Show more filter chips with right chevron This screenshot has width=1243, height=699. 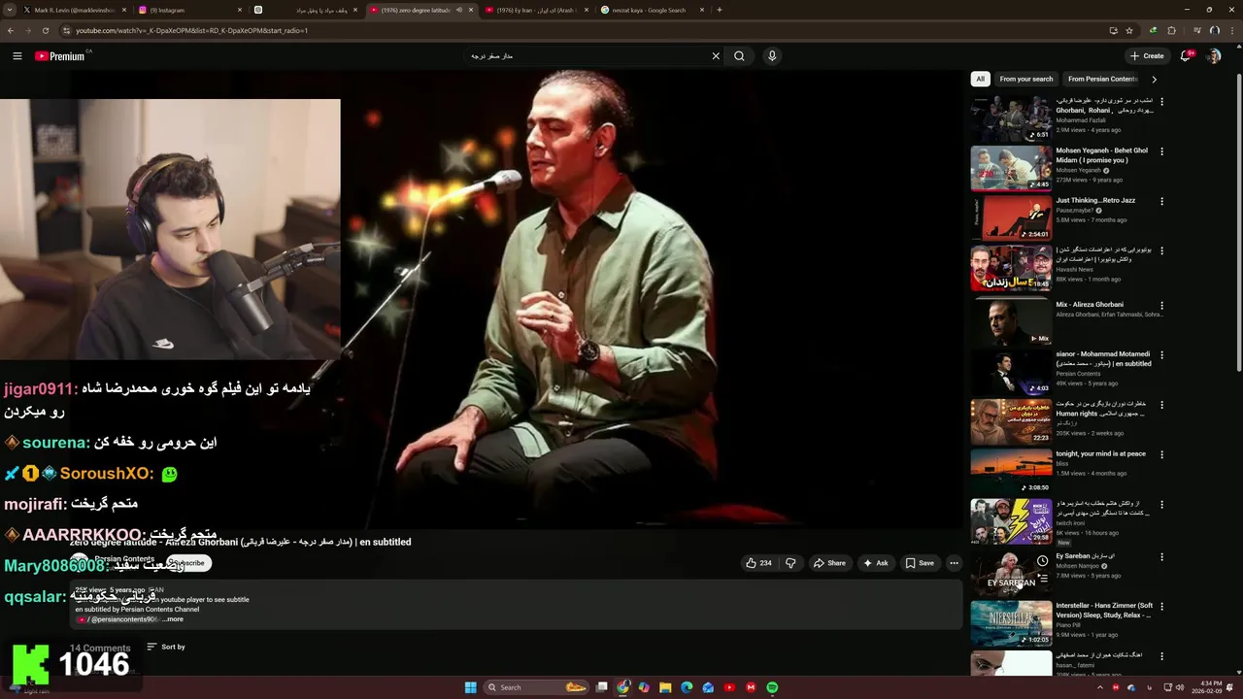tap(1154, 80)
